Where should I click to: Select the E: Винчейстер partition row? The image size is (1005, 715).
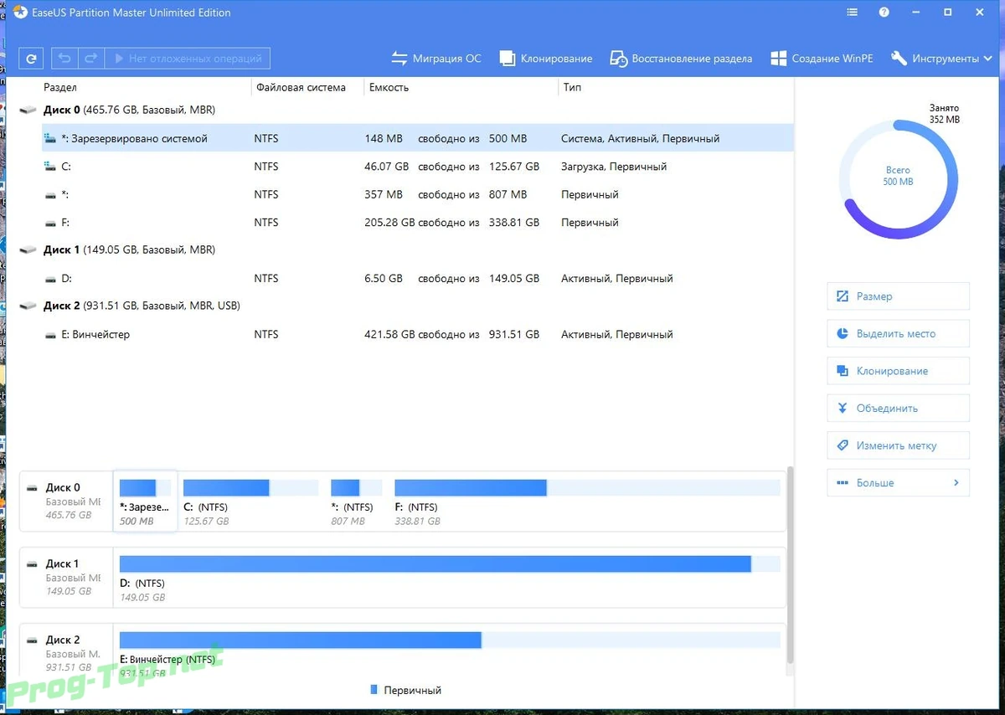pos(417,334)
